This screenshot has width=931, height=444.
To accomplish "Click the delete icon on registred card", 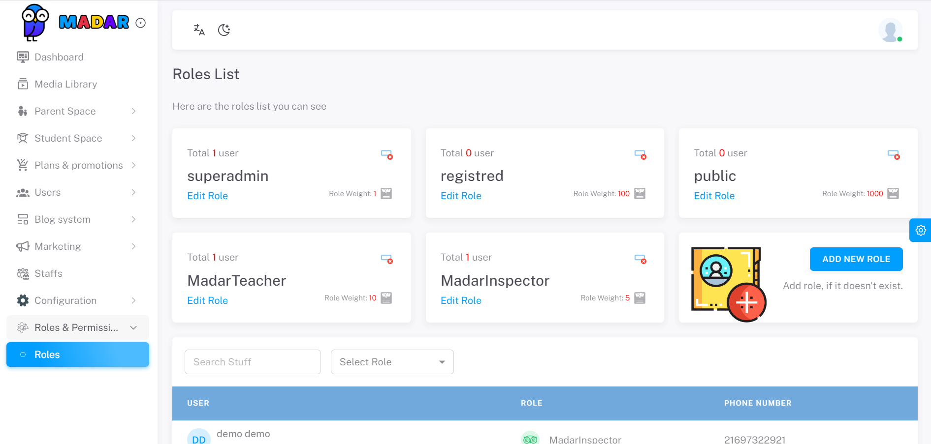I will pyautogui.click(x=640, y=155).
